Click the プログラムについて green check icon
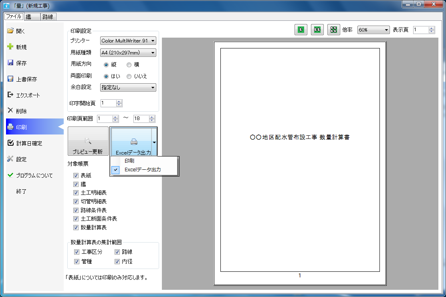The width and height of the screenshot is (446, 297). point(10,175)
